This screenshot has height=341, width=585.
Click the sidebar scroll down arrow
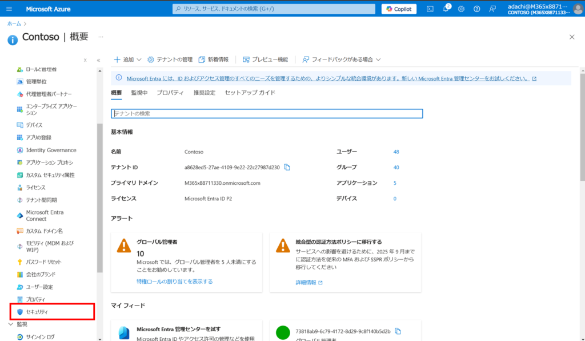99,338
